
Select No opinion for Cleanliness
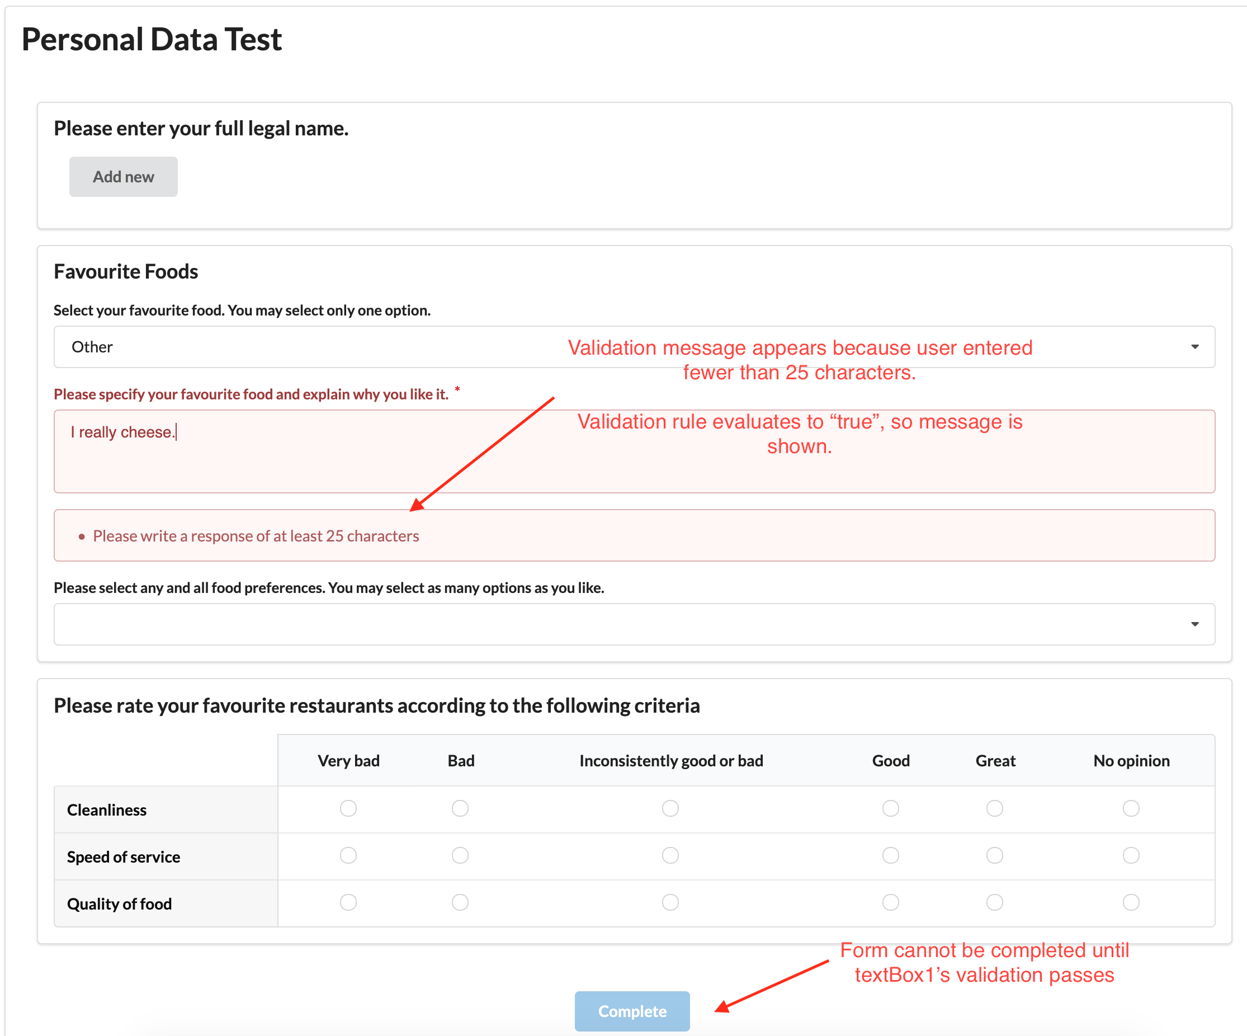(x=1131, y=808)
